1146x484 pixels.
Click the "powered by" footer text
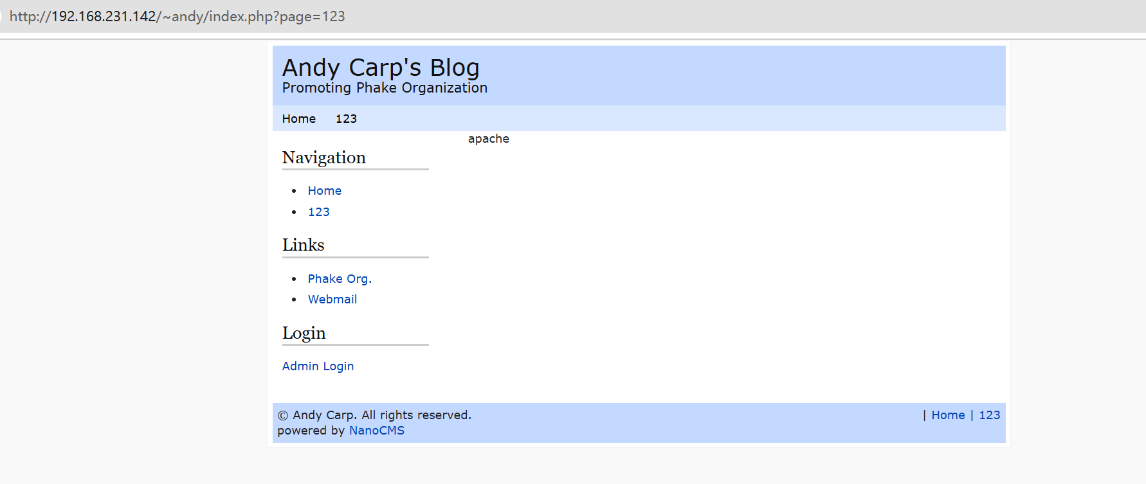311,431
